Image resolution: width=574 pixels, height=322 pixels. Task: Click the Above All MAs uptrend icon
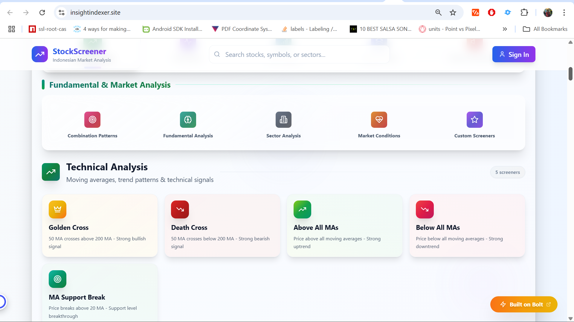[302, 209]
